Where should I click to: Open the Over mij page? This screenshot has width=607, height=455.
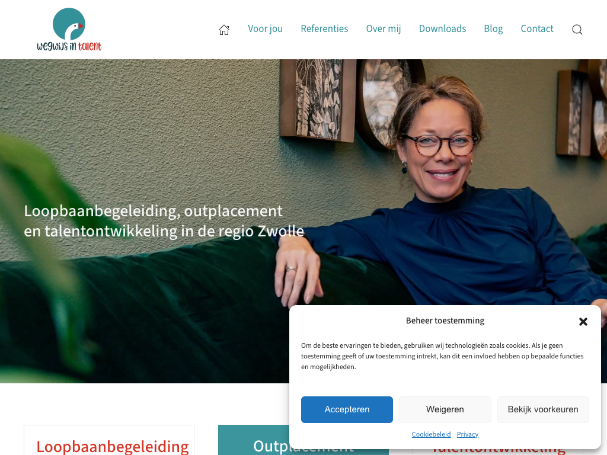(x=384, y=29)
